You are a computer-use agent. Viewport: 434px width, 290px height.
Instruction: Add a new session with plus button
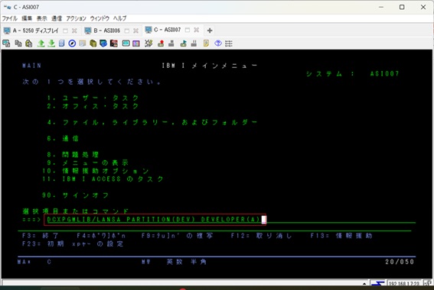click(210, 31)
